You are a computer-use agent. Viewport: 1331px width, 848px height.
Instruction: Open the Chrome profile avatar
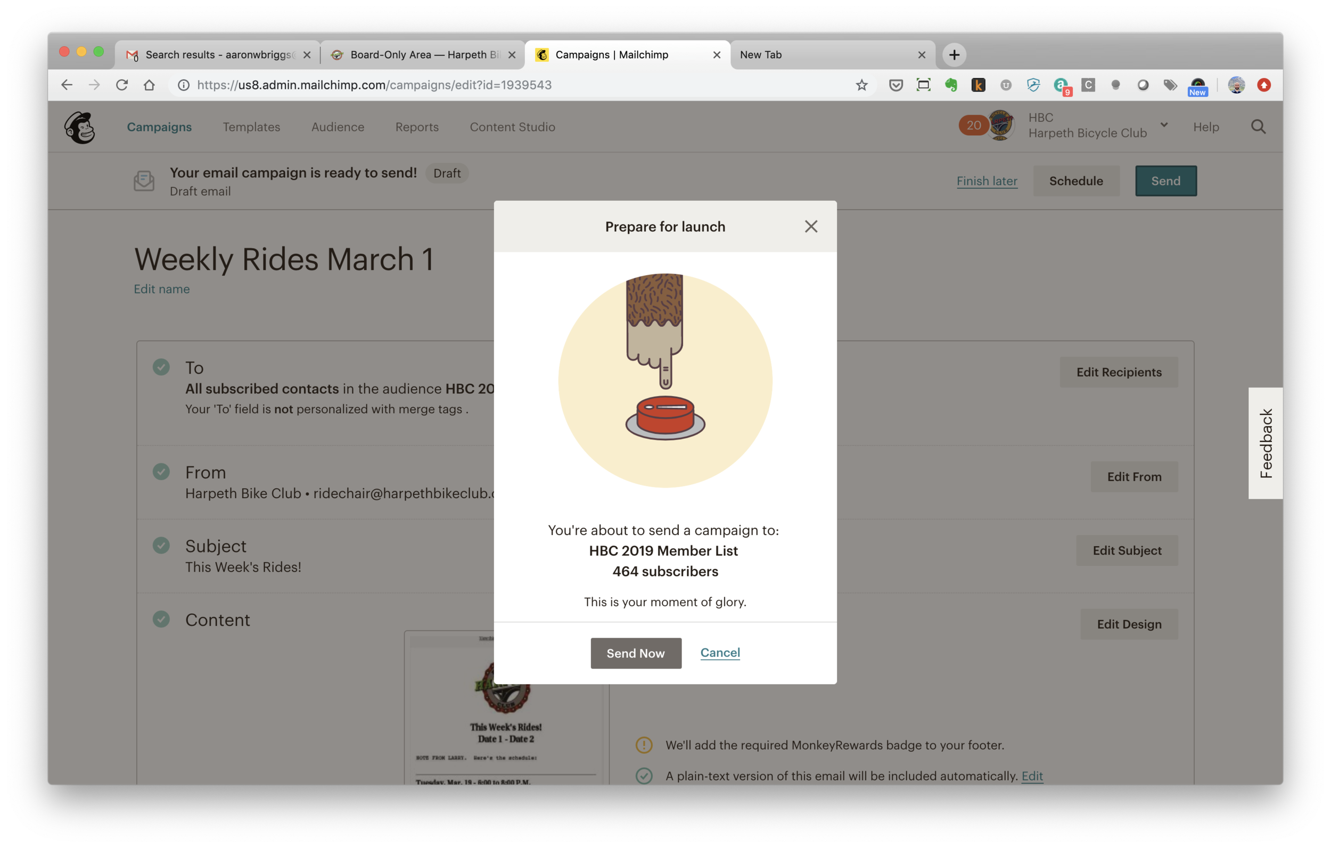(x=1236, y=85)
